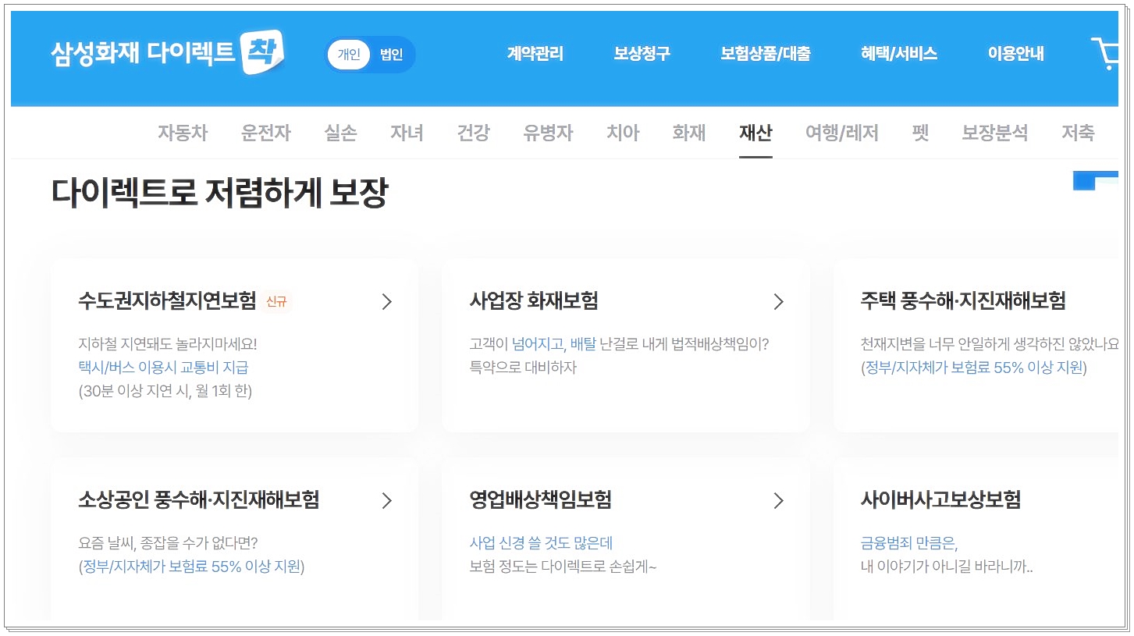The width and height of the screenshot is (1134, 636).
Task: Click the 착 logo badge
Action: pyautogui.click(x=263, y=53)
